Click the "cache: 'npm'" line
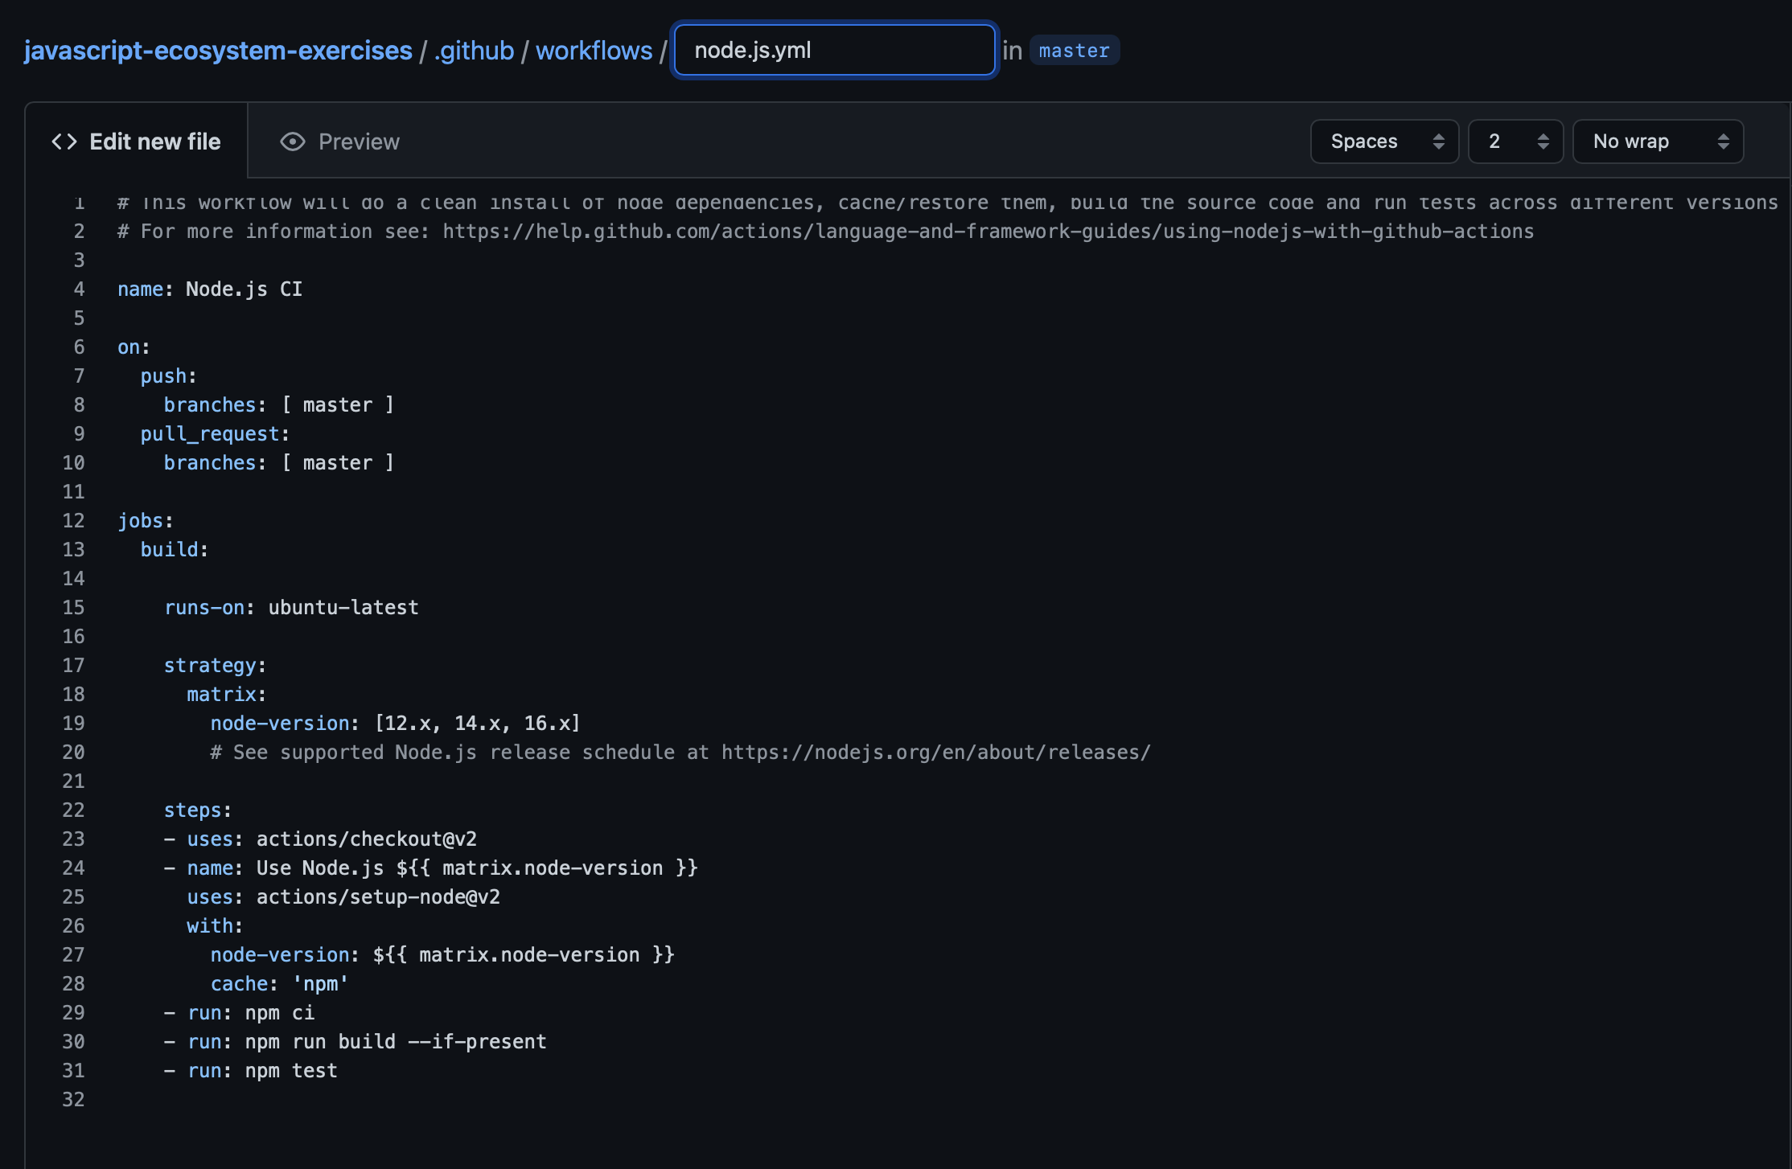The width and height of the screenshot is (1792, 1169). (279, 984)
